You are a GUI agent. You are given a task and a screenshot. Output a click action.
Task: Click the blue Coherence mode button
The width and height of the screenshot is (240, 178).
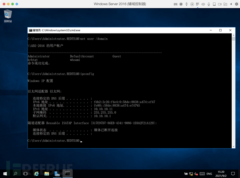tap(17, 4)
